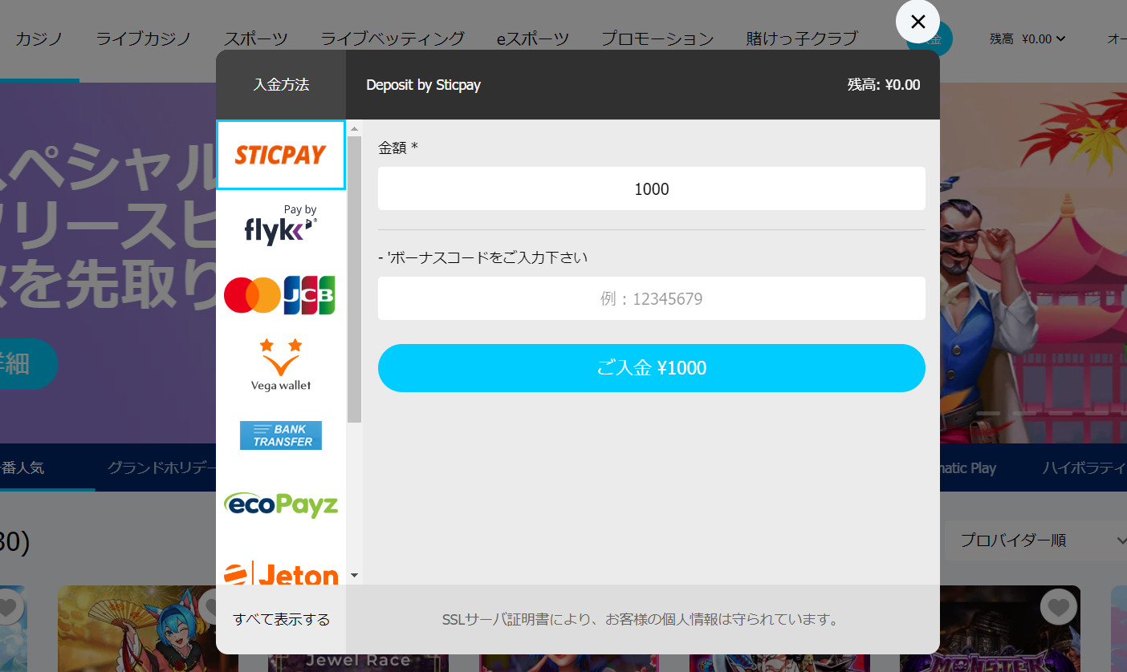Go to the スポーツ section
Screen dimensions: 1127x672
[255, 38]
